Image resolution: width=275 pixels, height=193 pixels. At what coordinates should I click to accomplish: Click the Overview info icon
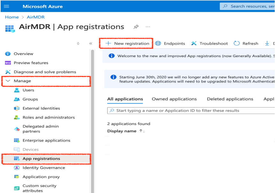pos(8,54)
